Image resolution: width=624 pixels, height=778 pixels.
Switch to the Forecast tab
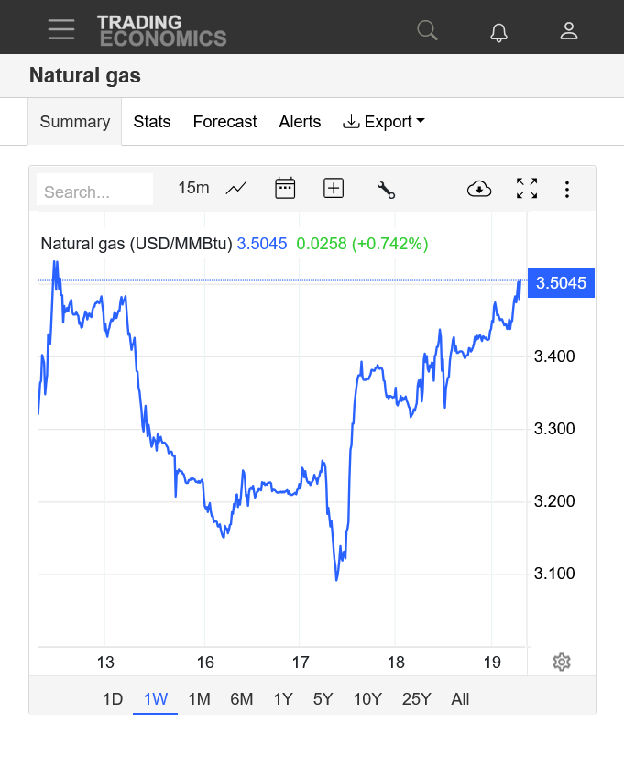coord(224,122)
